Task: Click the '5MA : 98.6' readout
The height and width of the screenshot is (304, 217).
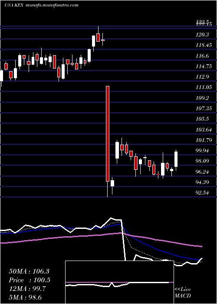Action: click(x=25, y=297)
